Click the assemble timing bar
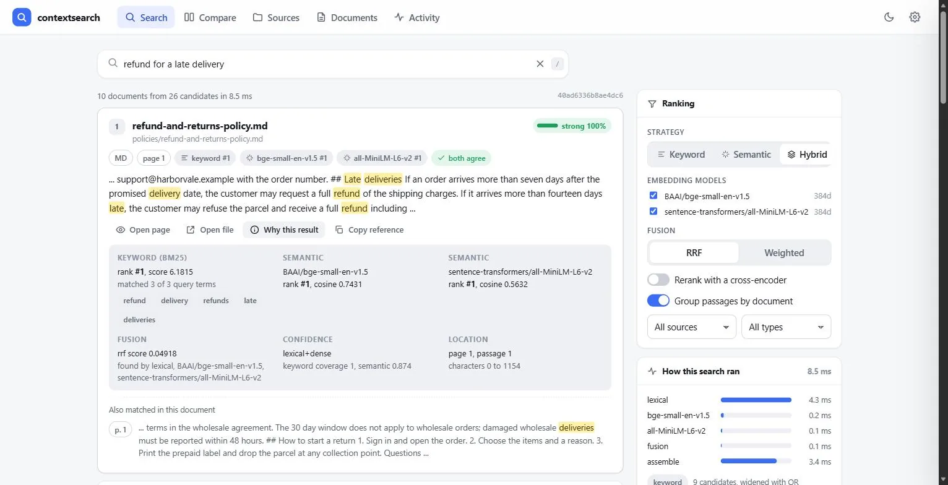The image size is (948, 485). [x=756, y=461]
